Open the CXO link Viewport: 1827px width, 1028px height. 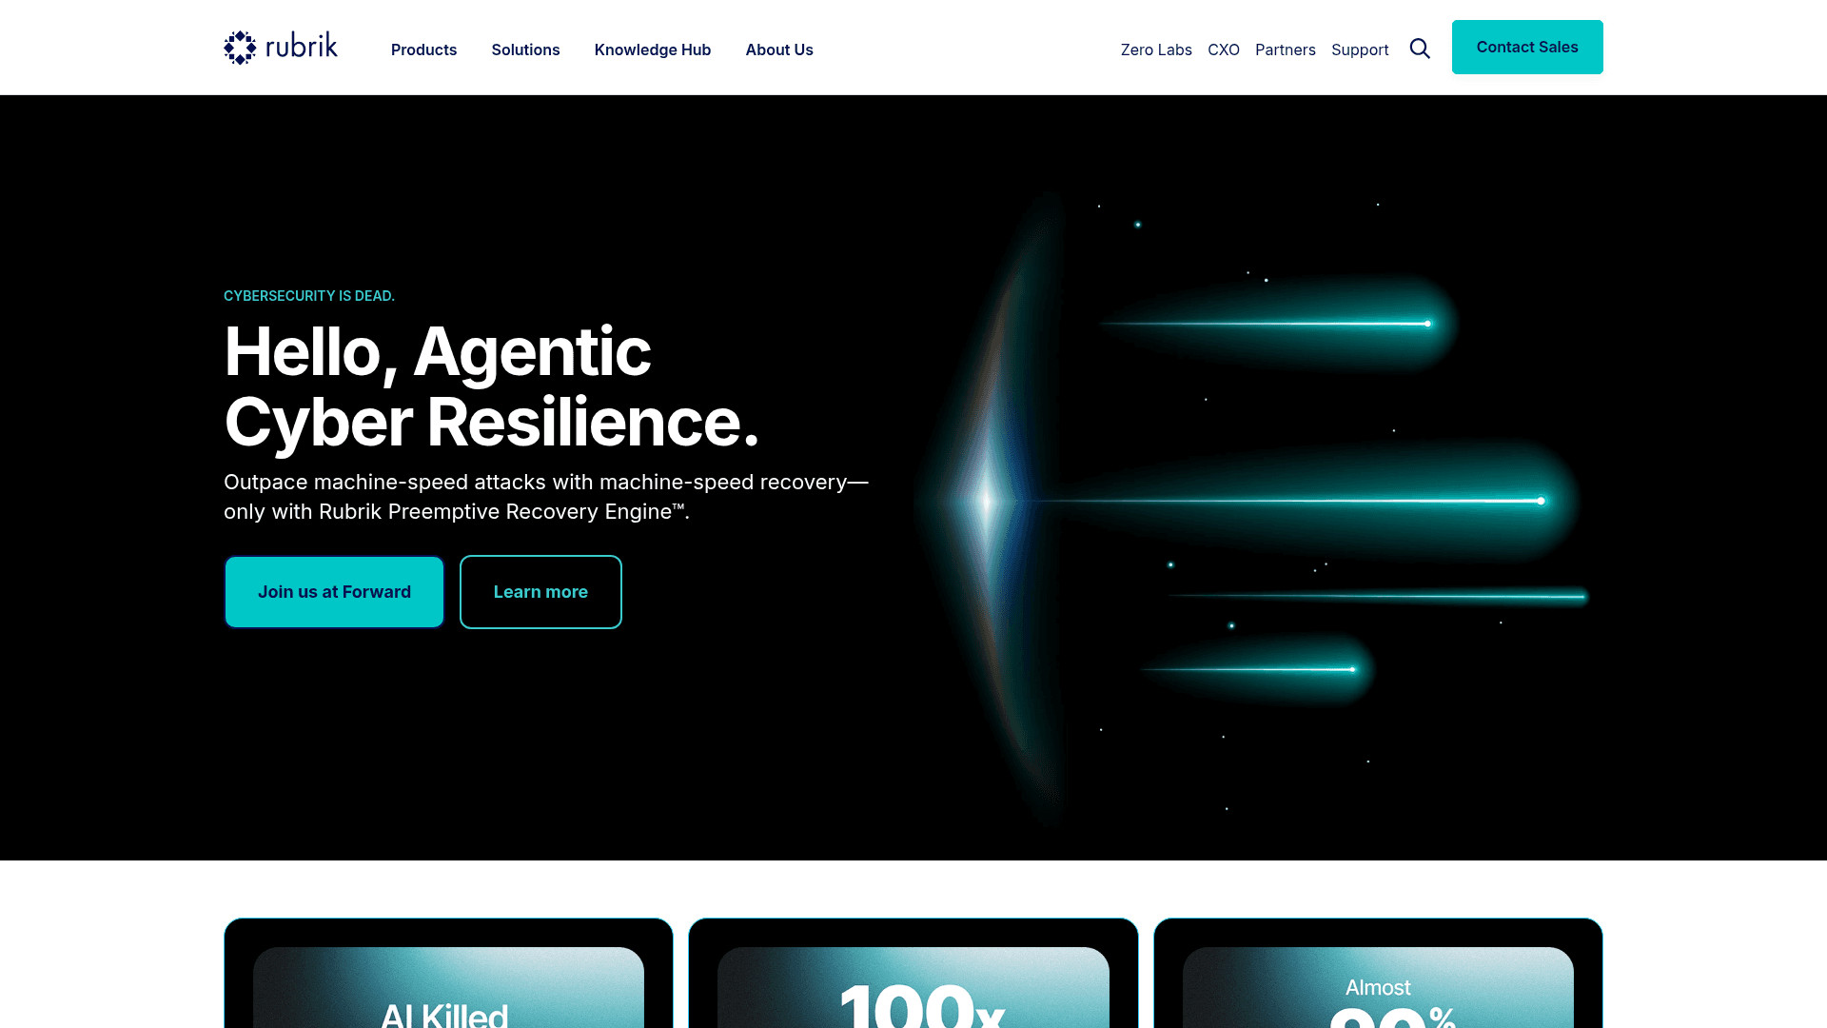[x=1224, y=49]
